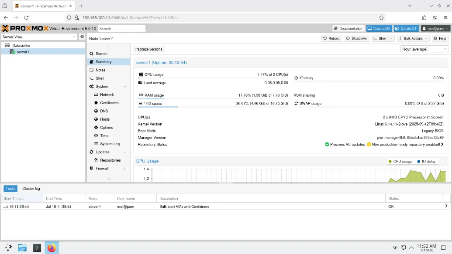
Task: Click Package versions button
Action: pos(149,49)
